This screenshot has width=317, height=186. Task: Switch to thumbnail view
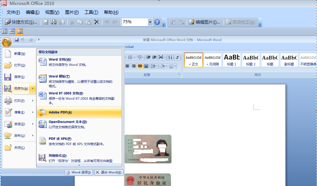4,31
